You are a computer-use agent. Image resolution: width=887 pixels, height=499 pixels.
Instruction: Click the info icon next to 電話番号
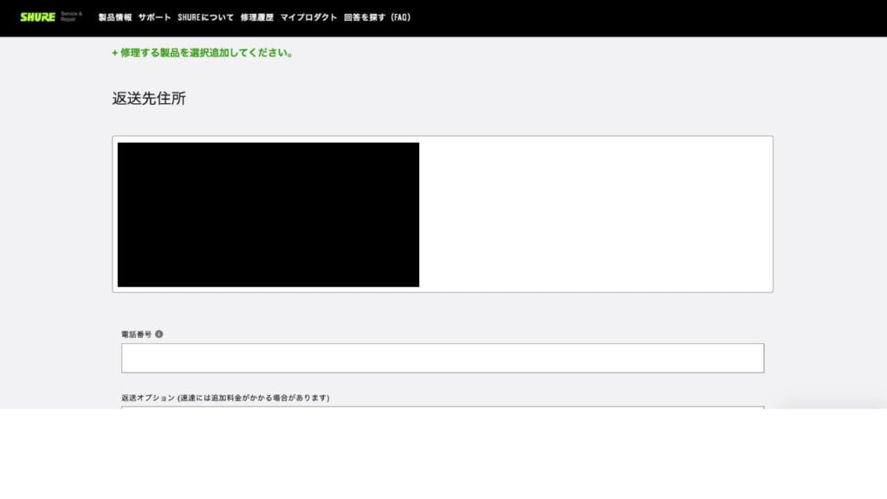tap(159, 334)
